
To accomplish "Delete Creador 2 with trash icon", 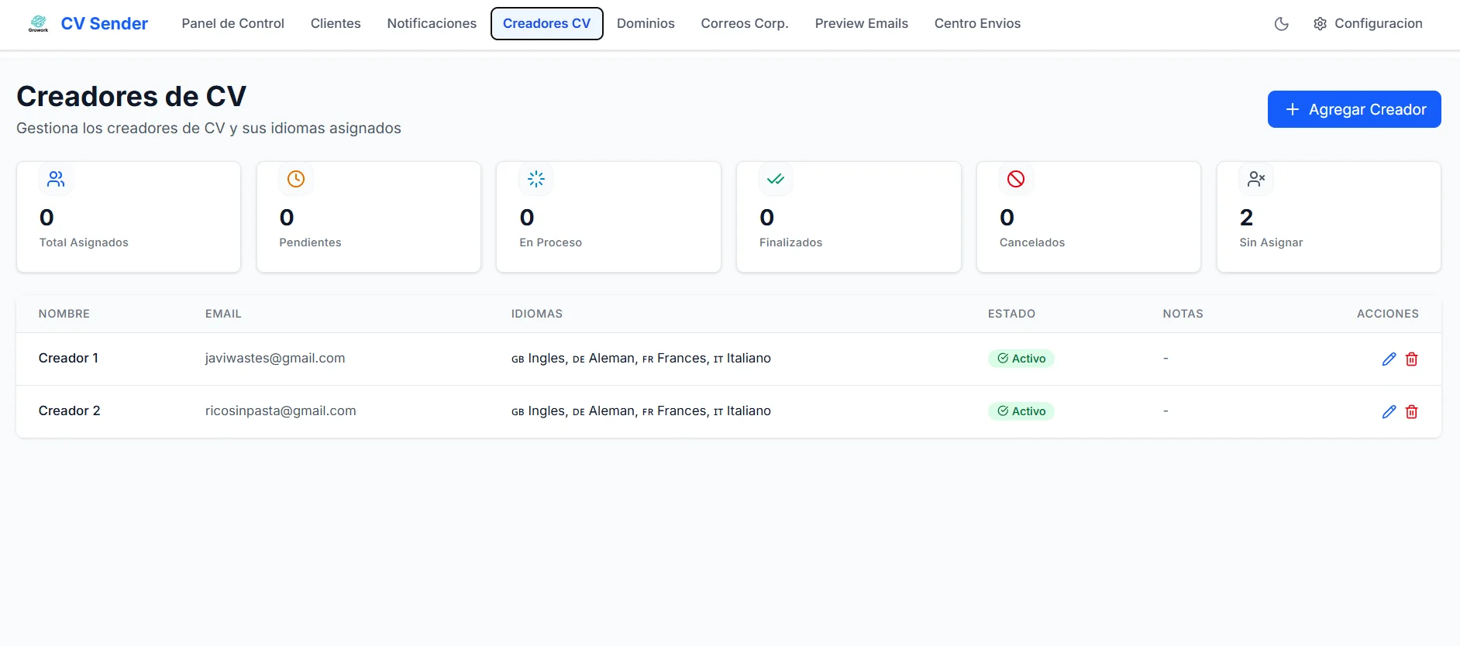I will pyautogui.click(x=1412, y=411).
